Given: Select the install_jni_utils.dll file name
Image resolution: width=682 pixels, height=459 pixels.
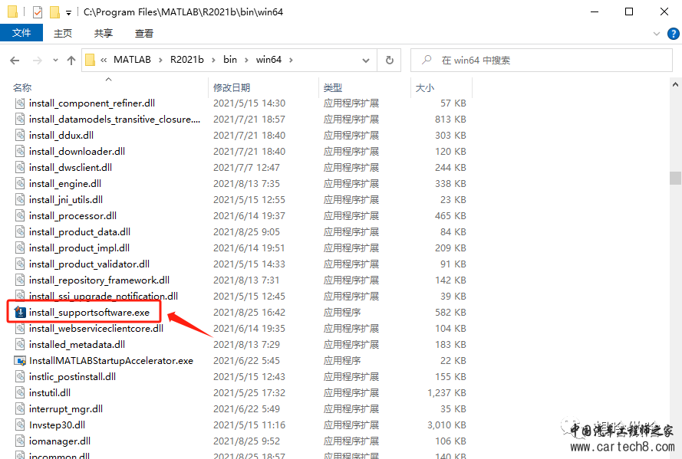Looking at the screenshot, I should [66, 200].
